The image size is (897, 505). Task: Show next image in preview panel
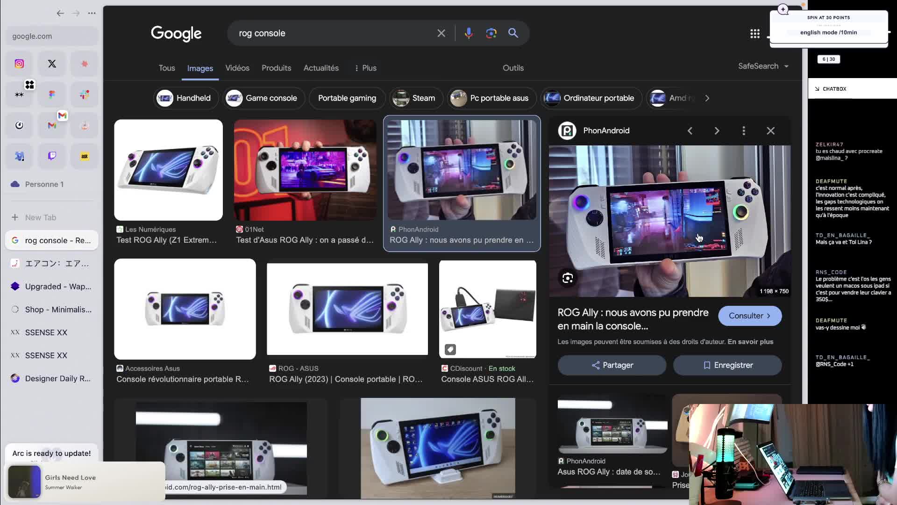(717, 131)
